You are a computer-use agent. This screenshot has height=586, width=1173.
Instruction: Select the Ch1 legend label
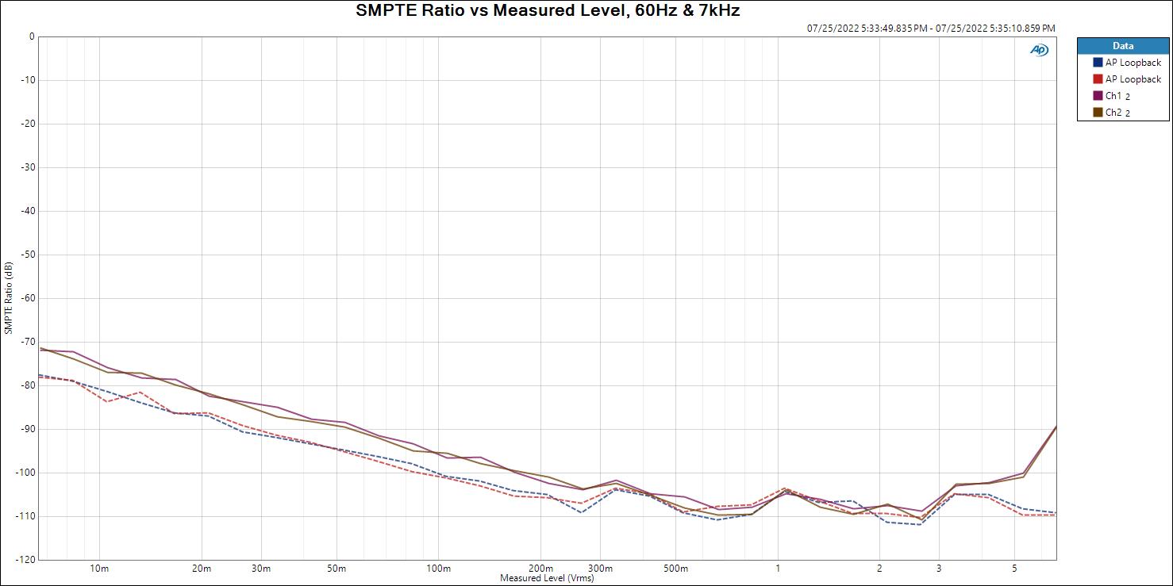[1117, 96]
